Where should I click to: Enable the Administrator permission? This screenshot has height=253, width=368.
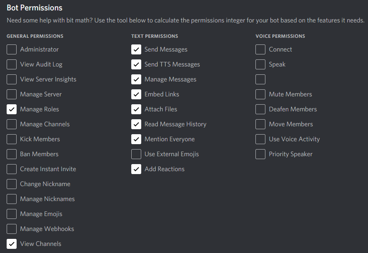(x=11, y=49)
